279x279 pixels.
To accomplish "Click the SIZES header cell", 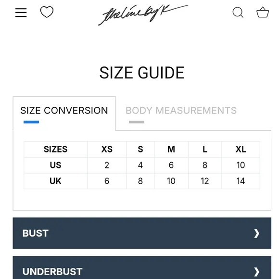I will click(55, 149).
